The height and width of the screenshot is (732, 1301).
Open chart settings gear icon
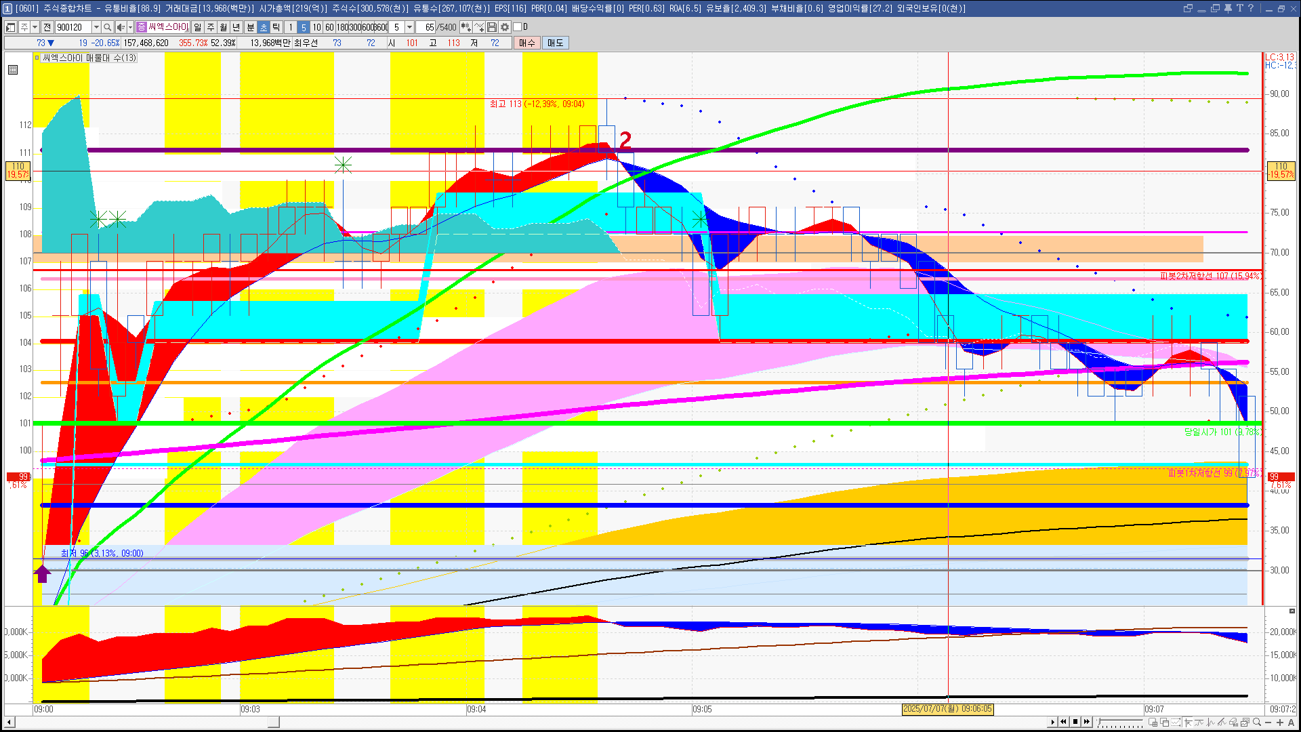tap(505, 27)
